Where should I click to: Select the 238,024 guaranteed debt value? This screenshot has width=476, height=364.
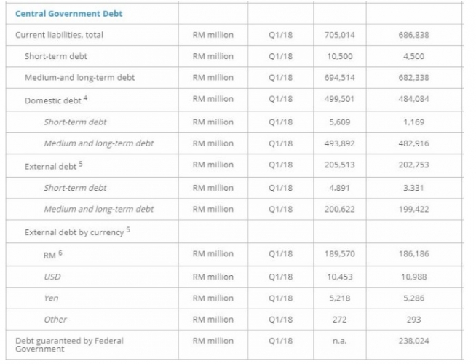413,341
